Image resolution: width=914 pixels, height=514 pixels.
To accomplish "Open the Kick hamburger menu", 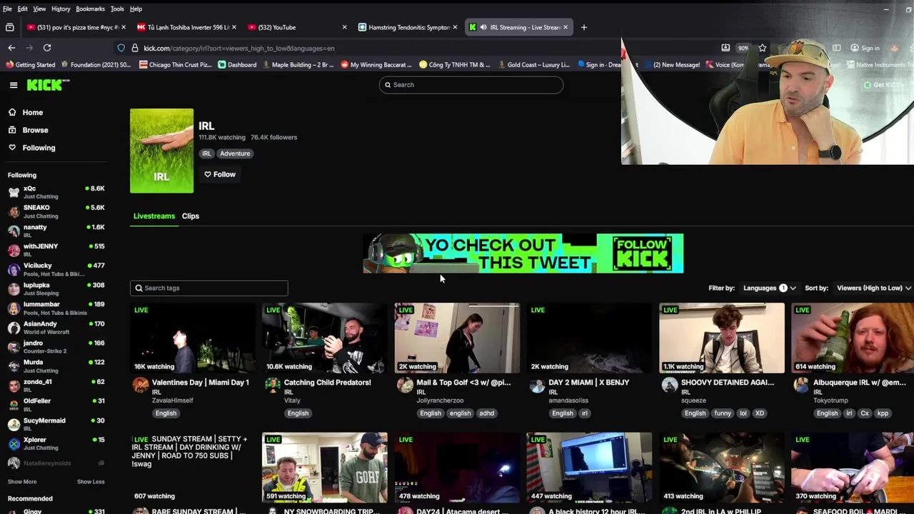I will click(x=14, y=85).
